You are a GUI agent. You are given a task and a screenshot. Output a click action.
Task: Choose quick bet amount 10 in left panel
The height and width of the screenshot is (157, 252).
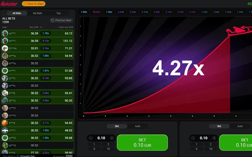(108, 149)
